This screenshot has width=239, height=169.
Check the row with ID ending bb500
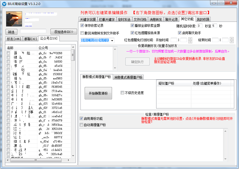8,62
